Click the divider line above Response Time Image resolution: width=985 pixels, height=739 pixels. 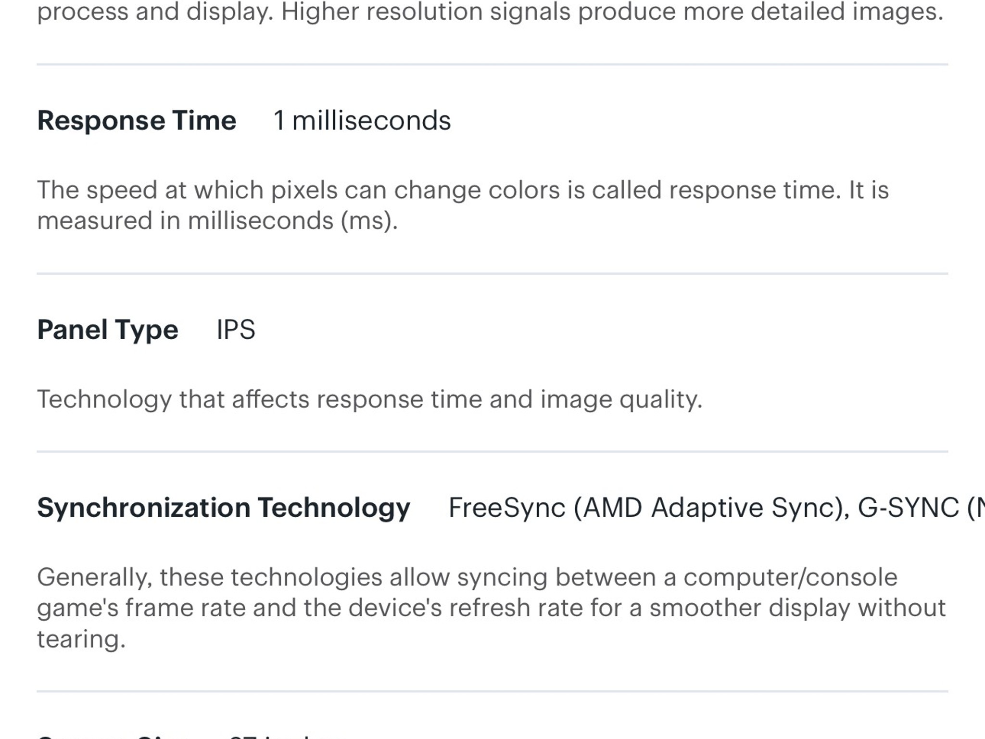pyautogui.click(x=492, y=64)
